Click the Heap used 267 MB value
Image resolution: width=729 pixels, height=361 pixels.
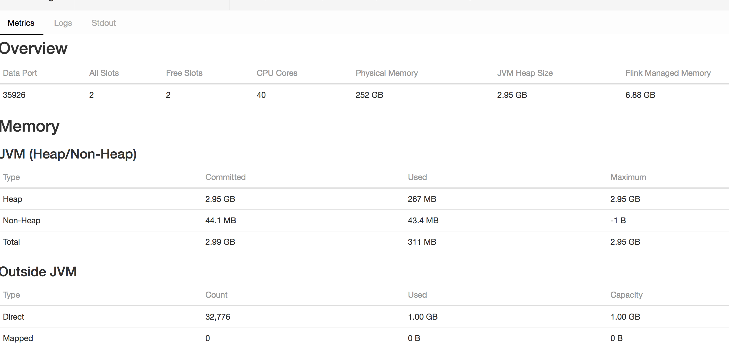(x=422, y=199)
